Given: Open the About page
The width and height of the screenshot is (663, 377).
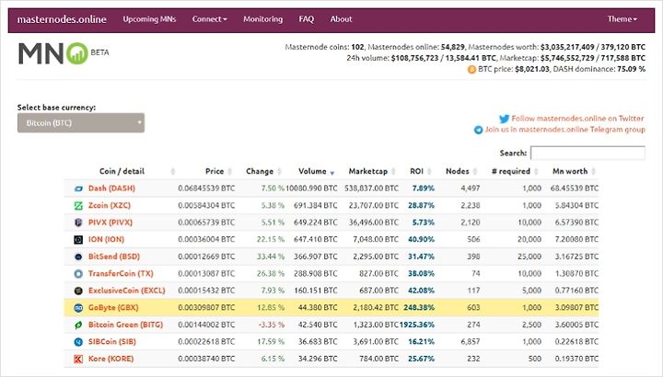Looking at the screenshot, I should click(341, 19).
